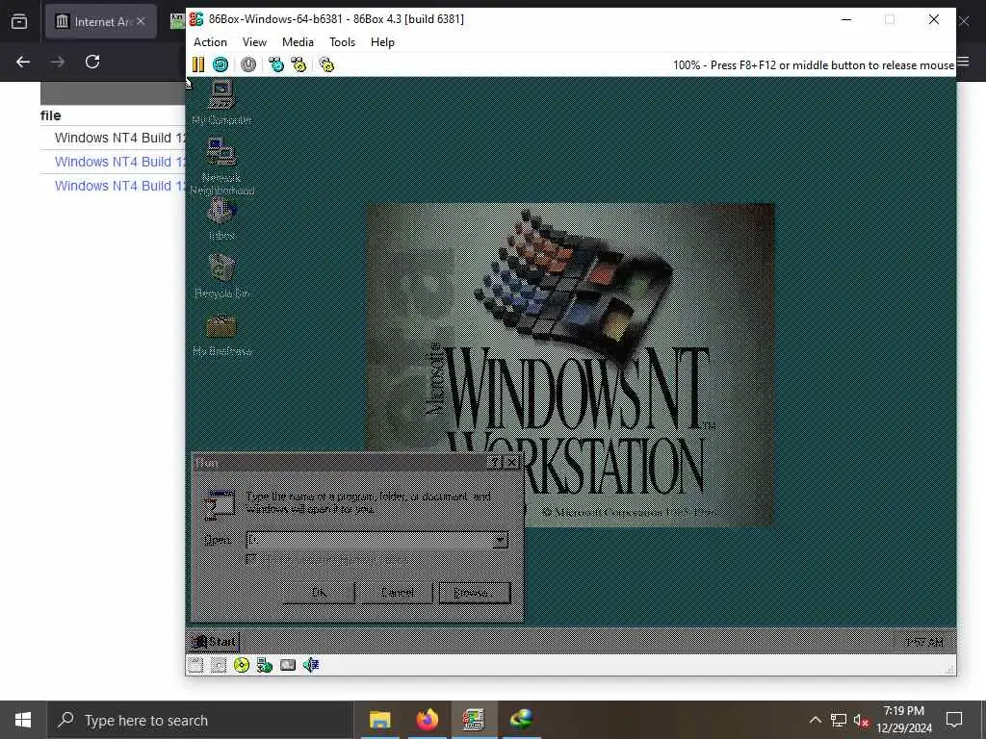Open My Computer on the NT desktop

221,103
